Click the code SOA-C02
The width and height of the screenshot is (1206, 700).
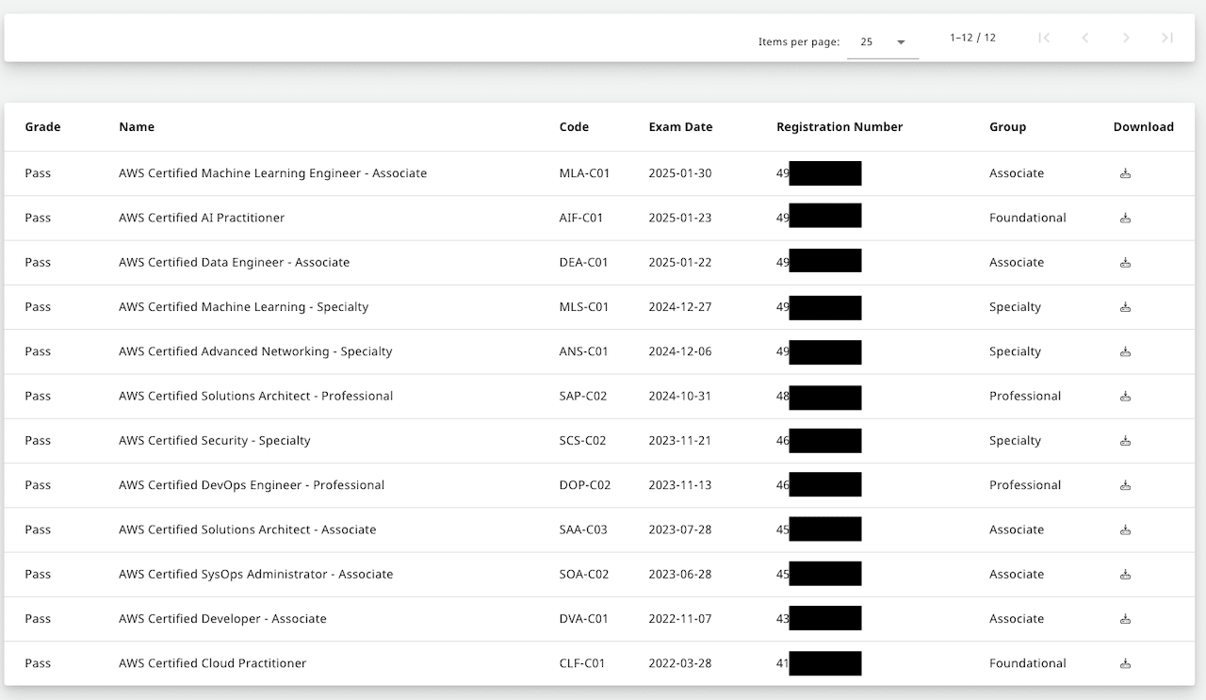coord(583,574)
